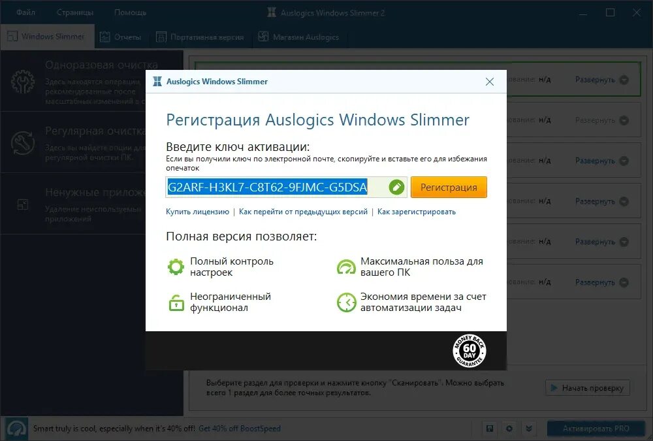
Task: Switch to the Отчеты tab
Action: coord(121,37)
